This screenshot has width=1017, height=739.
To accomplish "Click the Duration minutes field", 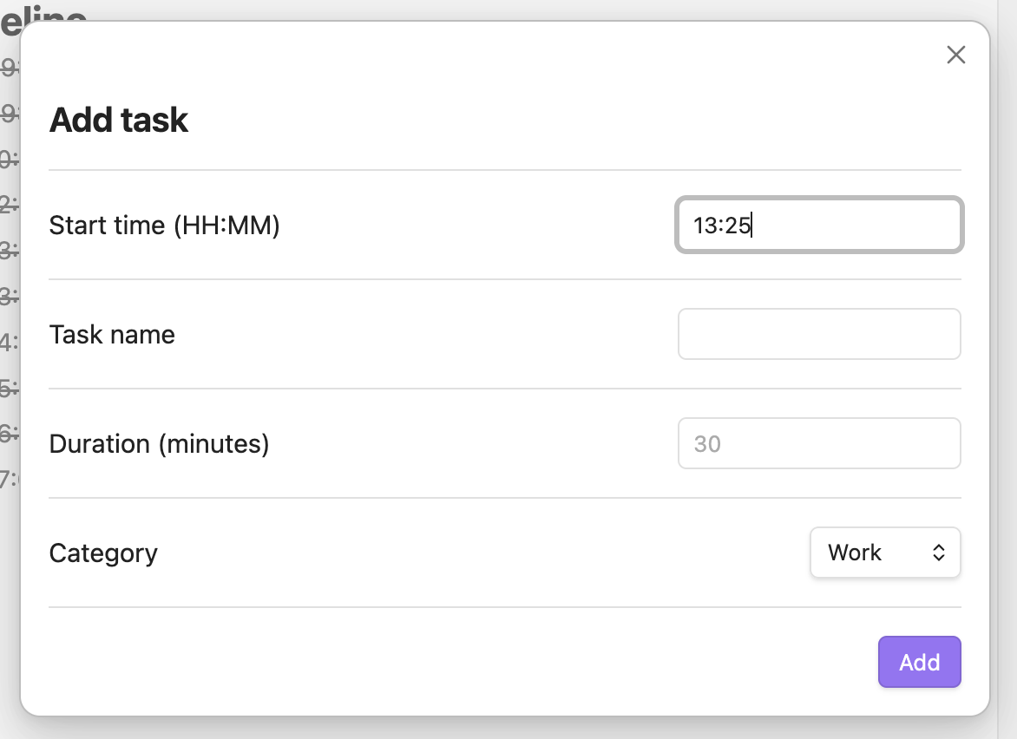I will (x=819, y=443).
